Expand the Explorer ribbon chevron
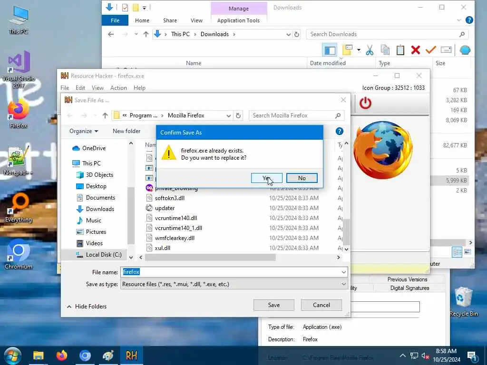 tap(459, 20)
